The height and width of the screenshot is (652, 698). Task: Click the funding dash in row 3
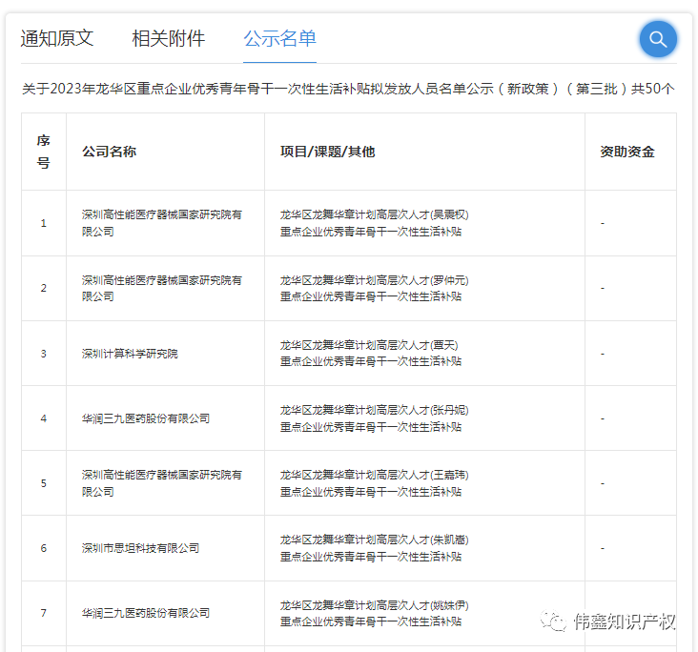point(603,354)
